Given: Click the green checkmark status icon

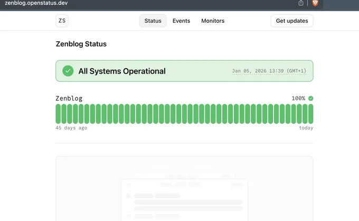Looking at the screenshot, I should tap(68, 71).
